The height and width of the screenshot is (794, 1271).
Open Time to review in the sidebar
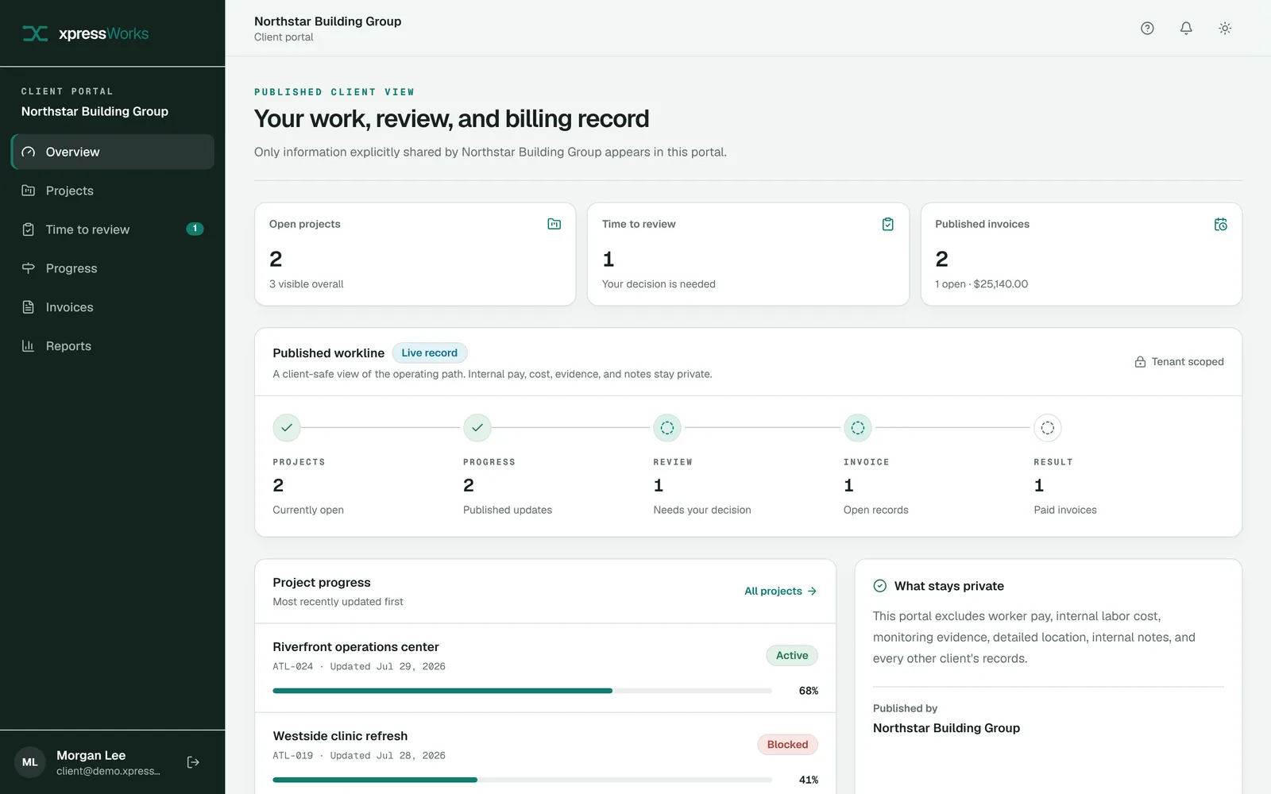pyautogui.click(x=112, y=229)
